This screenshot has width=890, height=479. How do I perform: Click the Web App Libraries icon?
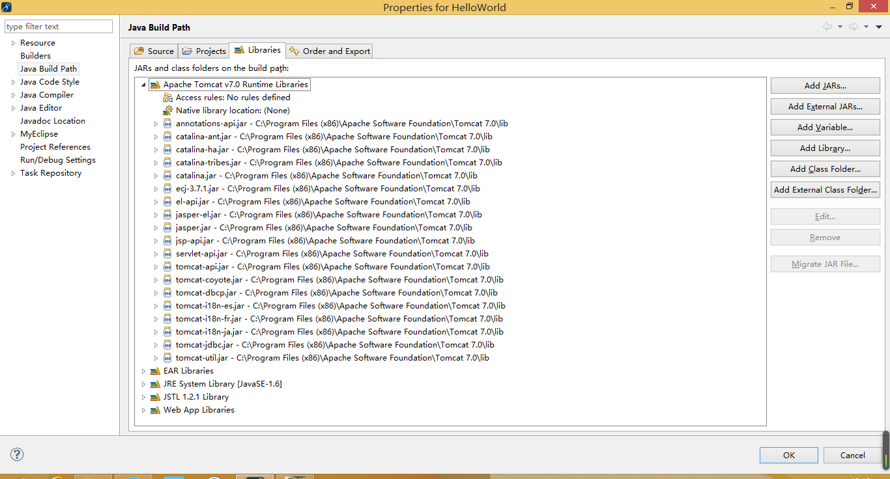pyautogui.click(x=154, y=410)
